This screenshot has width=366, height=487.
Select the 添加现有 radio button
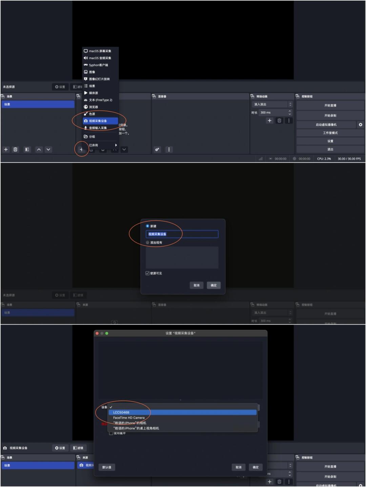147,242
